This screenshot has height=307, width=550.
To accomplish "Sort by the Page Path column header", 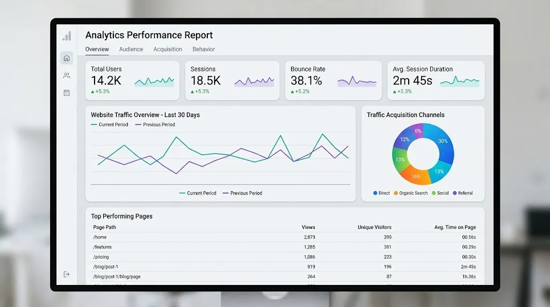I will click(105, 227).
